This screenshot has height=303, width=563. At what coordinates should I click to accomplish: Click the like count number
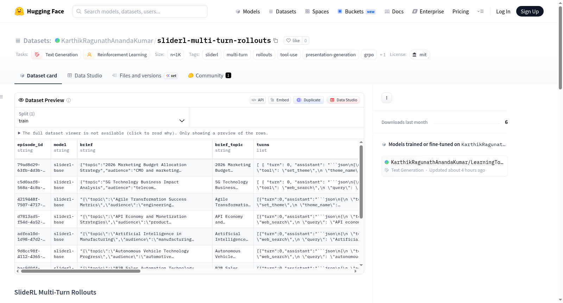(305, 40)
